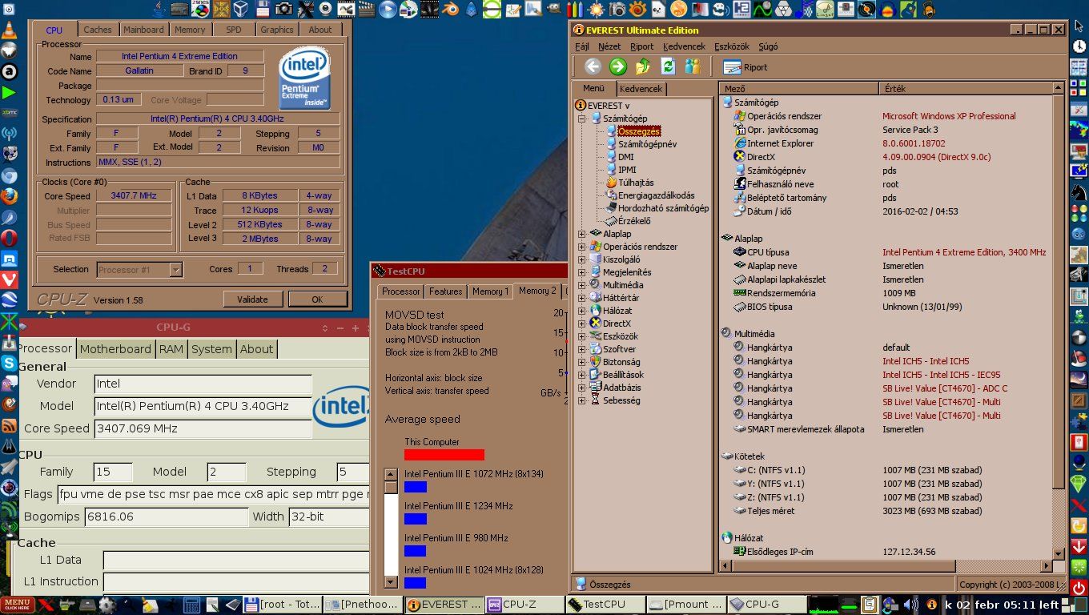
Task: Expand the DirectX tree node
Action: [x=582, y=324]
